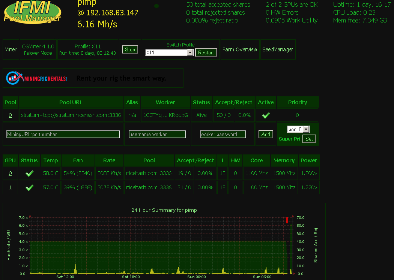Image resolution: width=394 pixels, height=280 pixels.
Task: Stop the running miner
Action: [130, 50]
